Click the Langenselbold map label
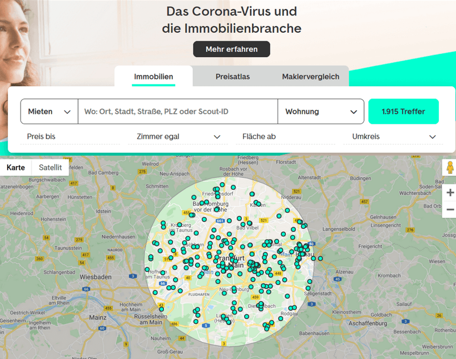 click(x=339, y=229)
